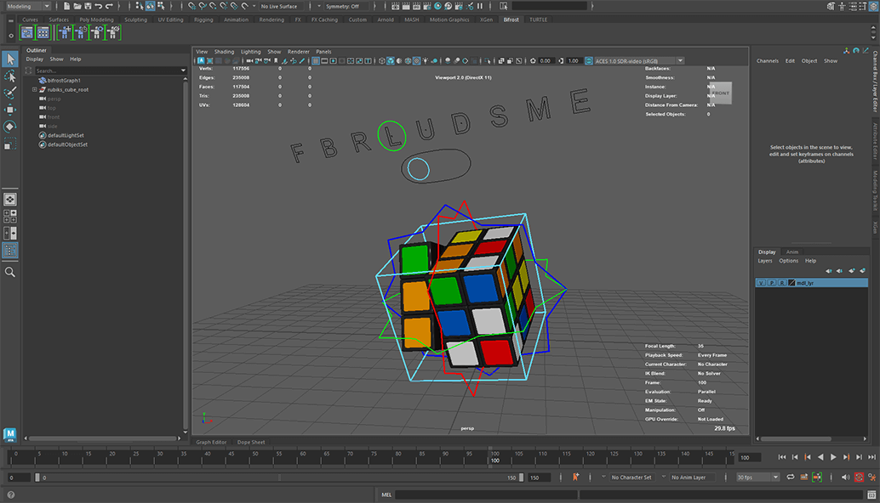The height and width of the screenshot is (503, 880).
Task: Select by object type mode icon
Action: (x=151, y=6)
